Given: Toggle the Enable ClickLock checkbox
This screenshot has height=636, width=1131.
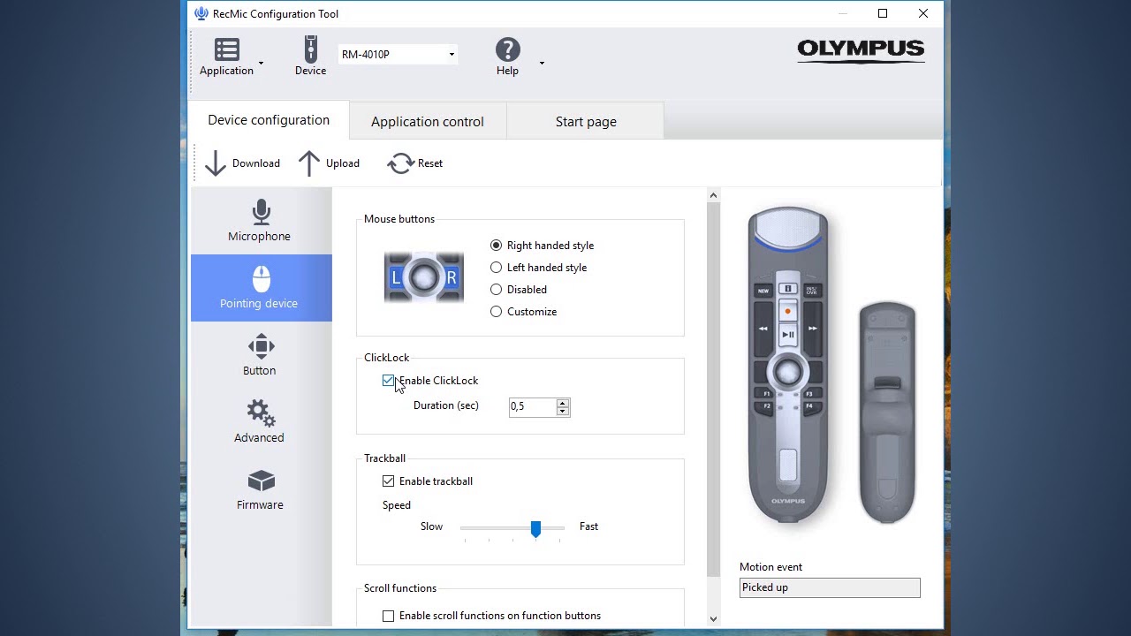Looking at the screenshot, I should point(388,381).
